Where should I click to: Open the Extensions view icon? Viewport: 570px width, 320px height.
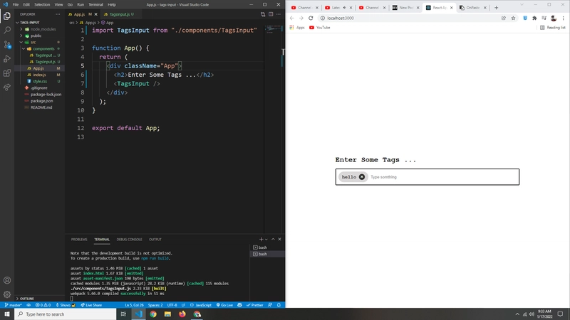tap(7, 73)
